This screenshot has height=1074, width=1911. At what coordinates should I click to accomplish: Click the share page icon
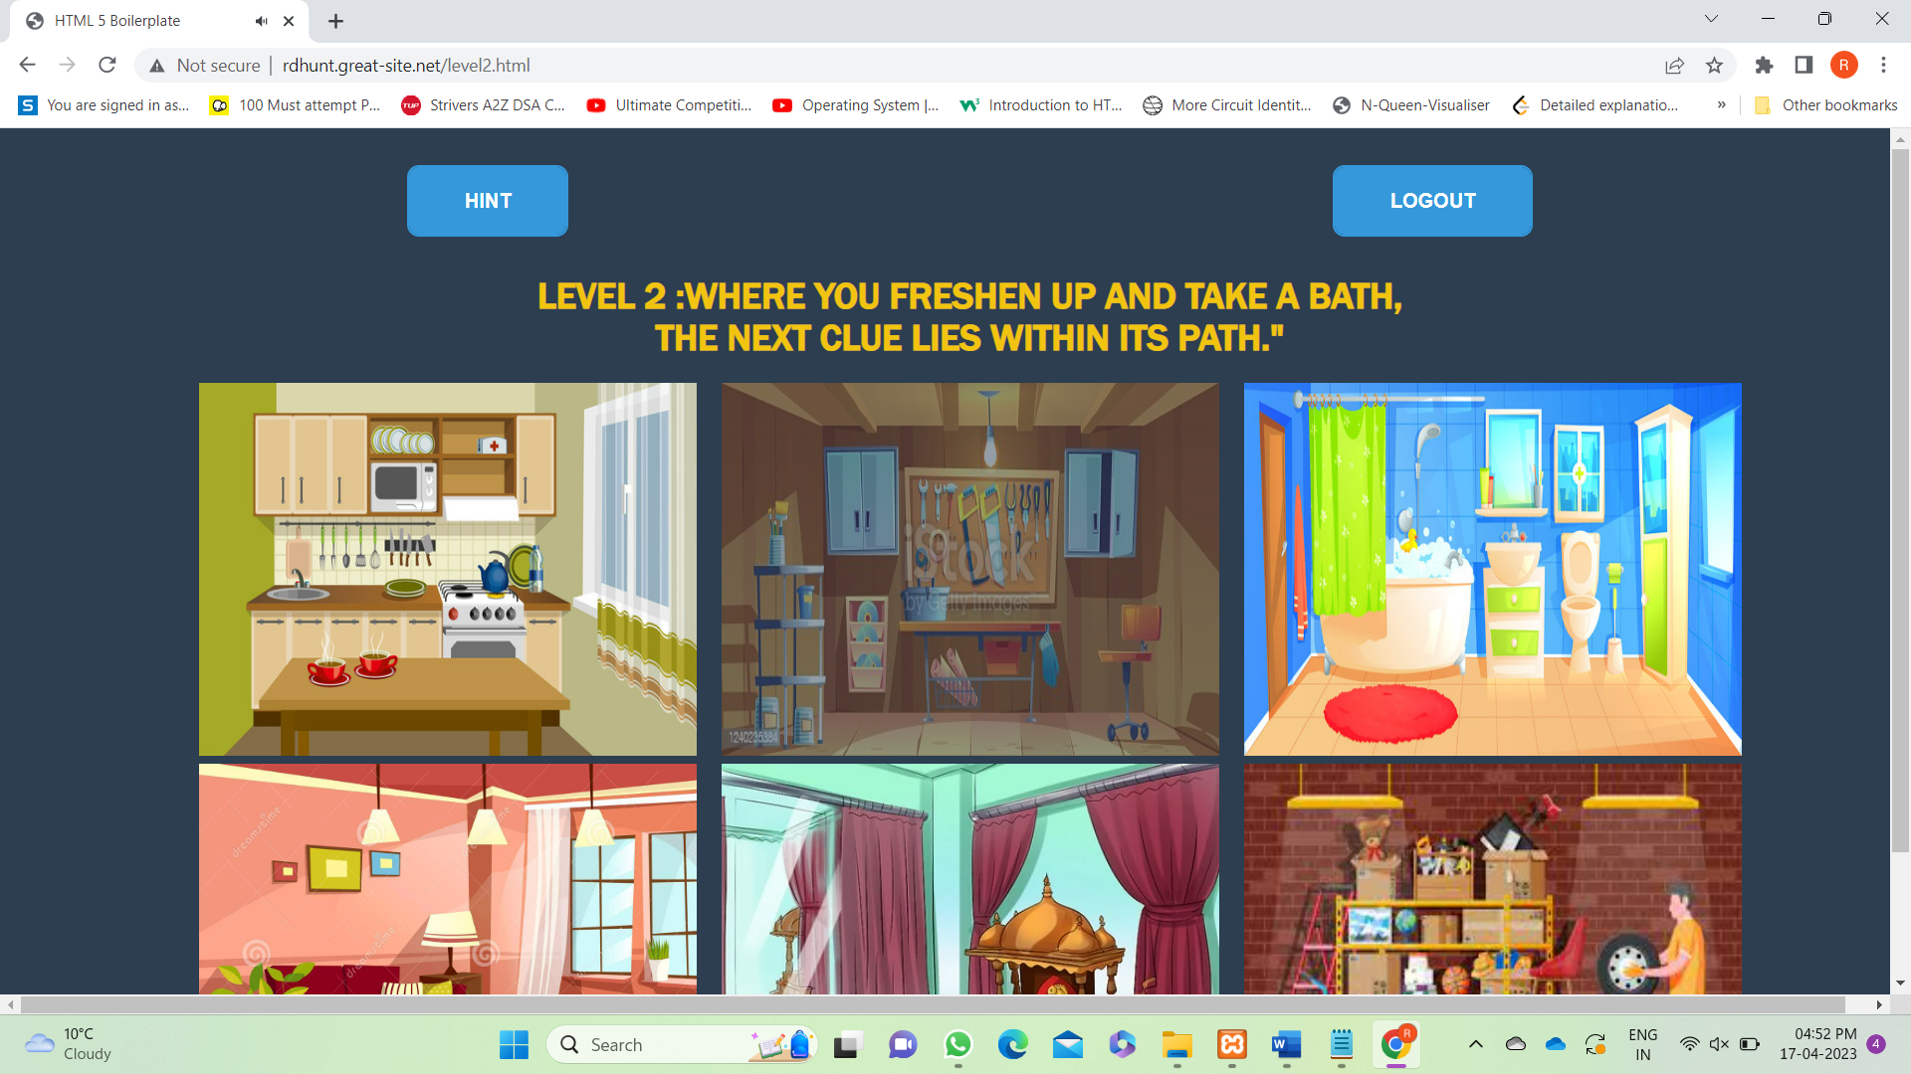click(1674, 66)
